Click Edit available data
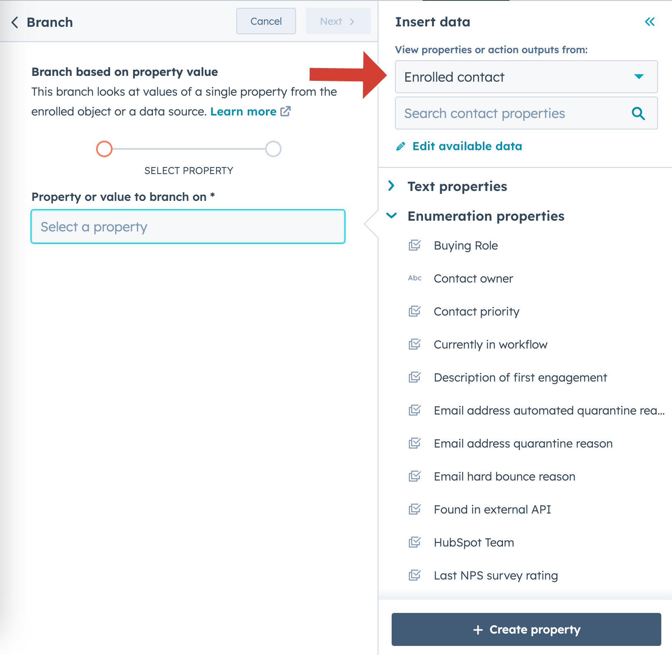This screenshot has height=655, width=672. 467,146
